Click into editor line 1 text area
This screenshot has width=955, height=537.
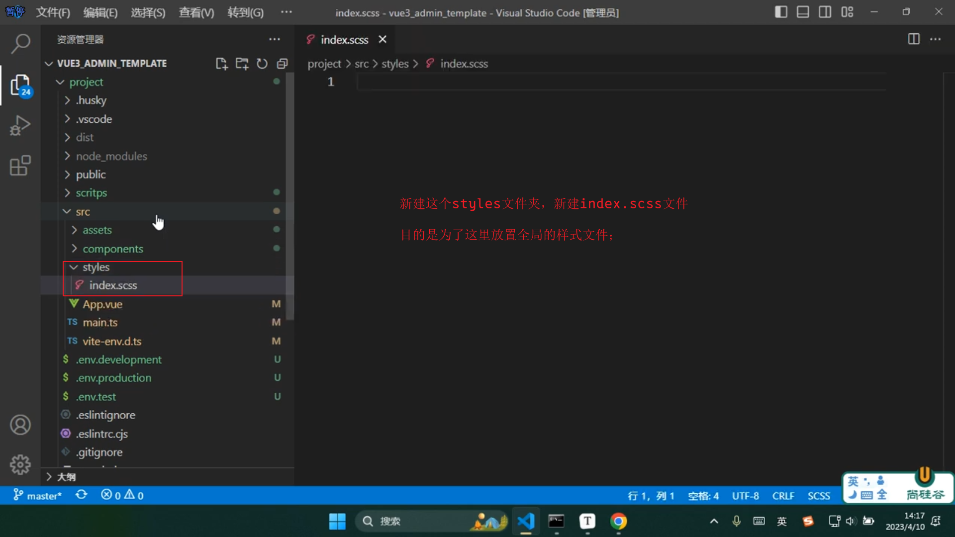(x=622, y=82)
